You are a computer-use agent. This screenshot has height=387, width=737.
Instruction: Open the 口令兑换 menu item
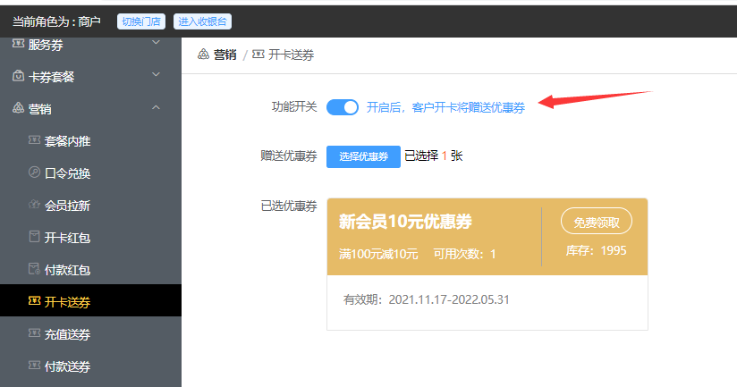point(90,173)
